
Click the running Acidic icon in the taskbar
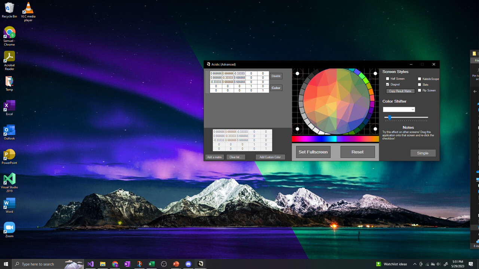pos(200,264)
